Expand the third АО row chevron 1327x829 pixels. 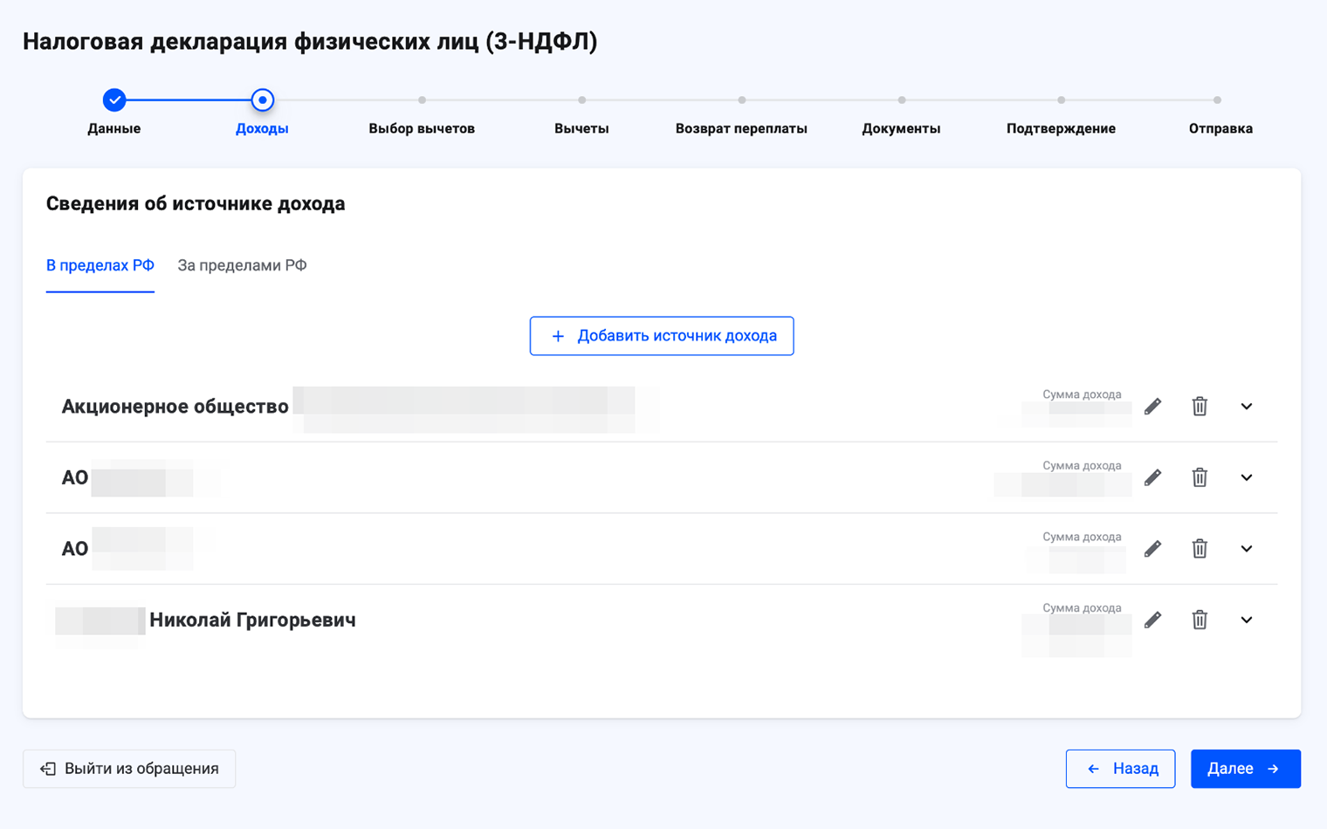1246,549
